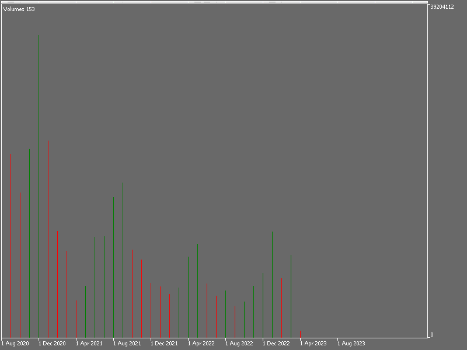
Task: Select the tiny red bar at 1 Apr 2023
Action: pyautogui.click(x=301, y=334)
